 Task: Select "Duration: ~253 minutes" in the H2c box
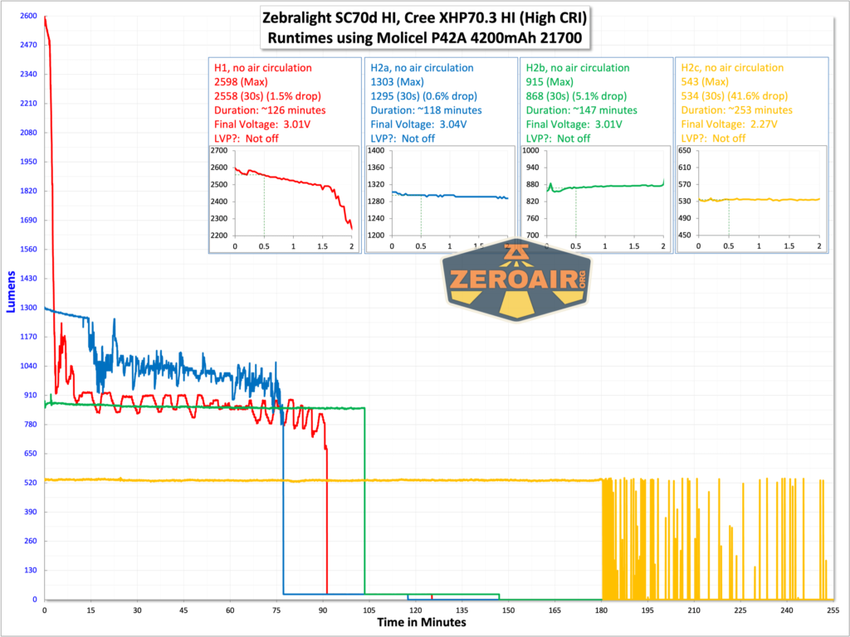737,110
